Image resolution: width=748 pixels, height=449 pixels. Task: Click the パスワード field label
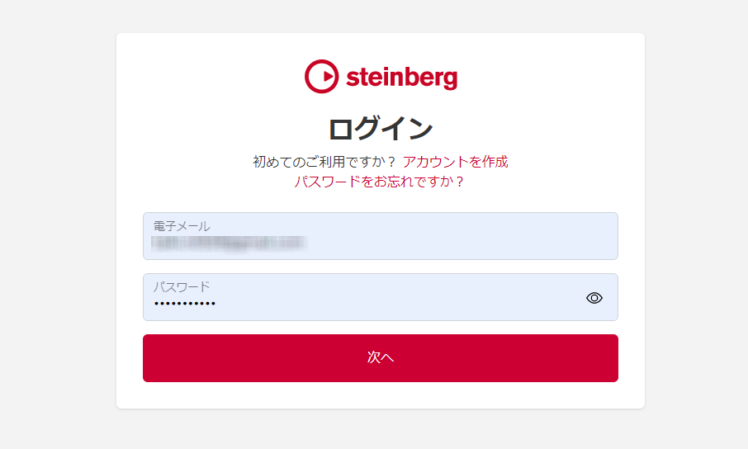tap(182, 286)
